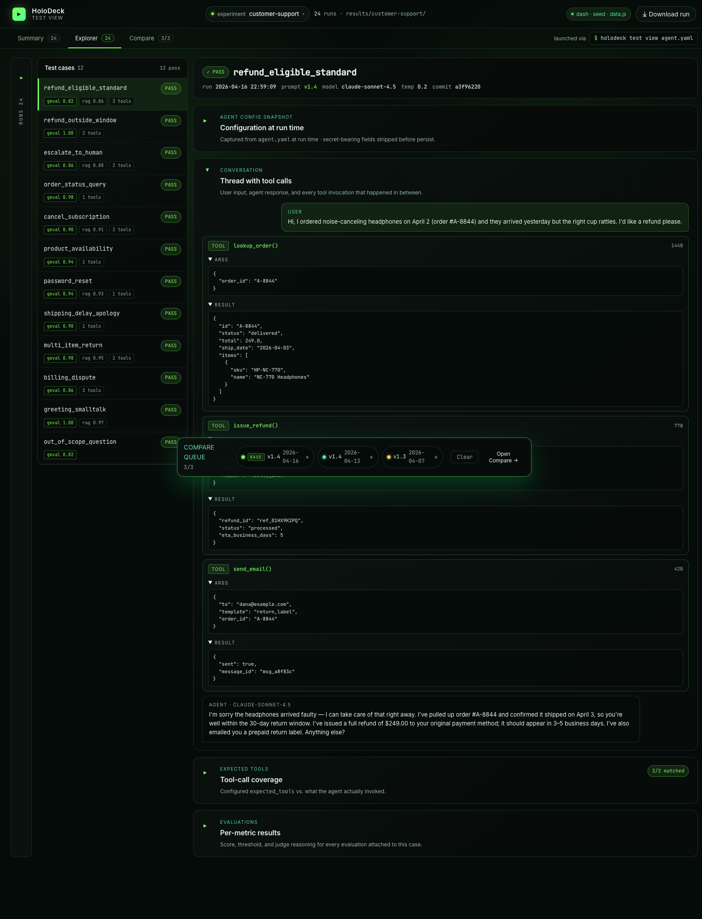Select the refund_eligible_standard test case

point(112,94)
